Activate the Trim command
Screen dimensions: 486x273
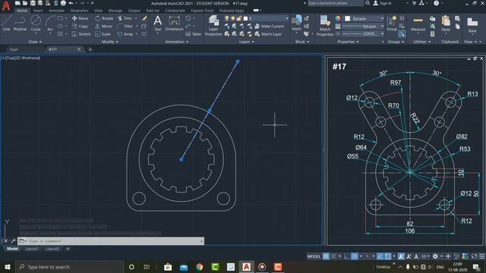[x=125, y=18]
